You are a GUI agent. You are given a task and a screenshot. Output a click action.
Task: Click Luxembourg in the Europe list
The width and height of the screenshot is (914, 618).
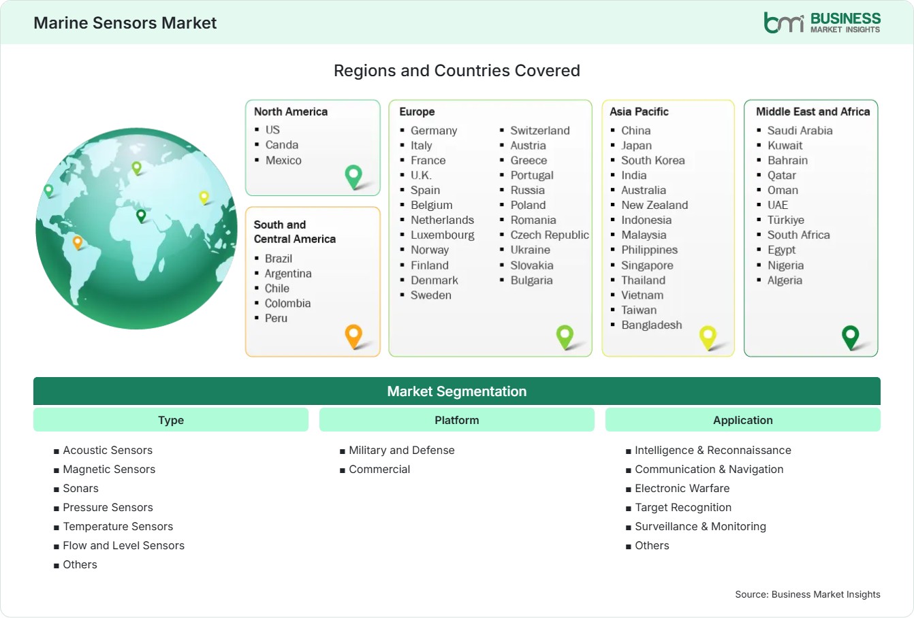pyautogui.click(x=443, y=235)
